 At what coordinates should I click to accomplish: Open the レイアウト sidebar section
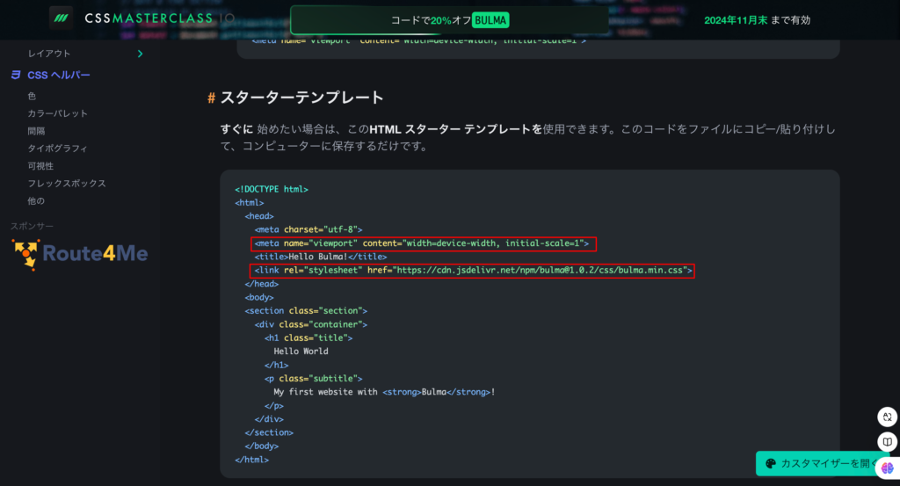click(x=49, y=54)
